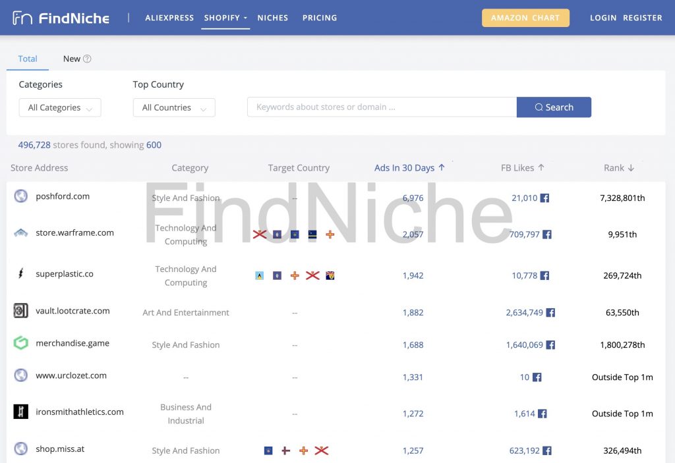675x463 pixels.
Task: Click the 496,728 stores found count
Action: click(34, 145)
